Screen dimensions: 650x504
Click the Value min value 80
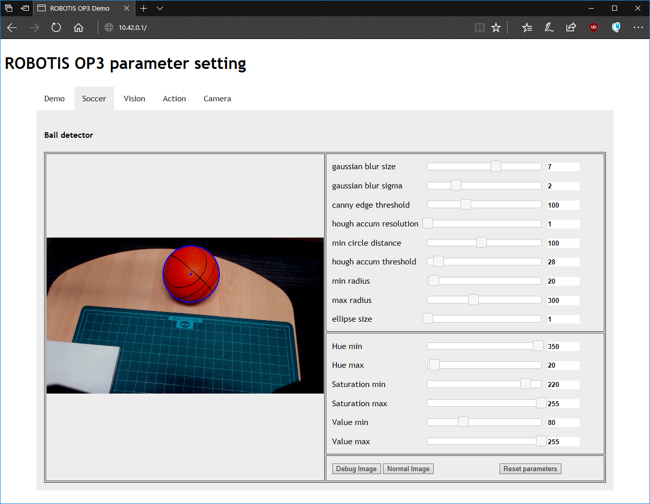pos(563,422)
